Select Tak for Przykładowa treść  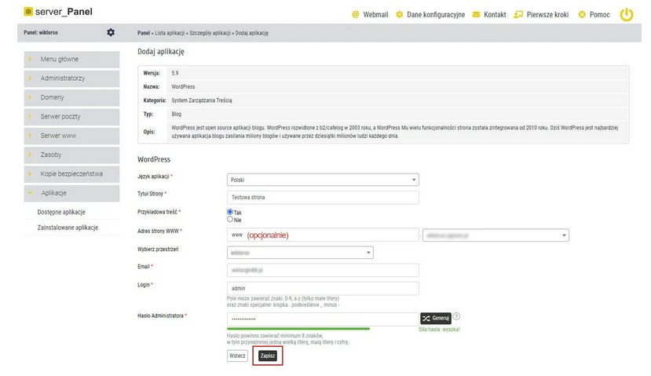pyautogui.click(x=230, y=212)
